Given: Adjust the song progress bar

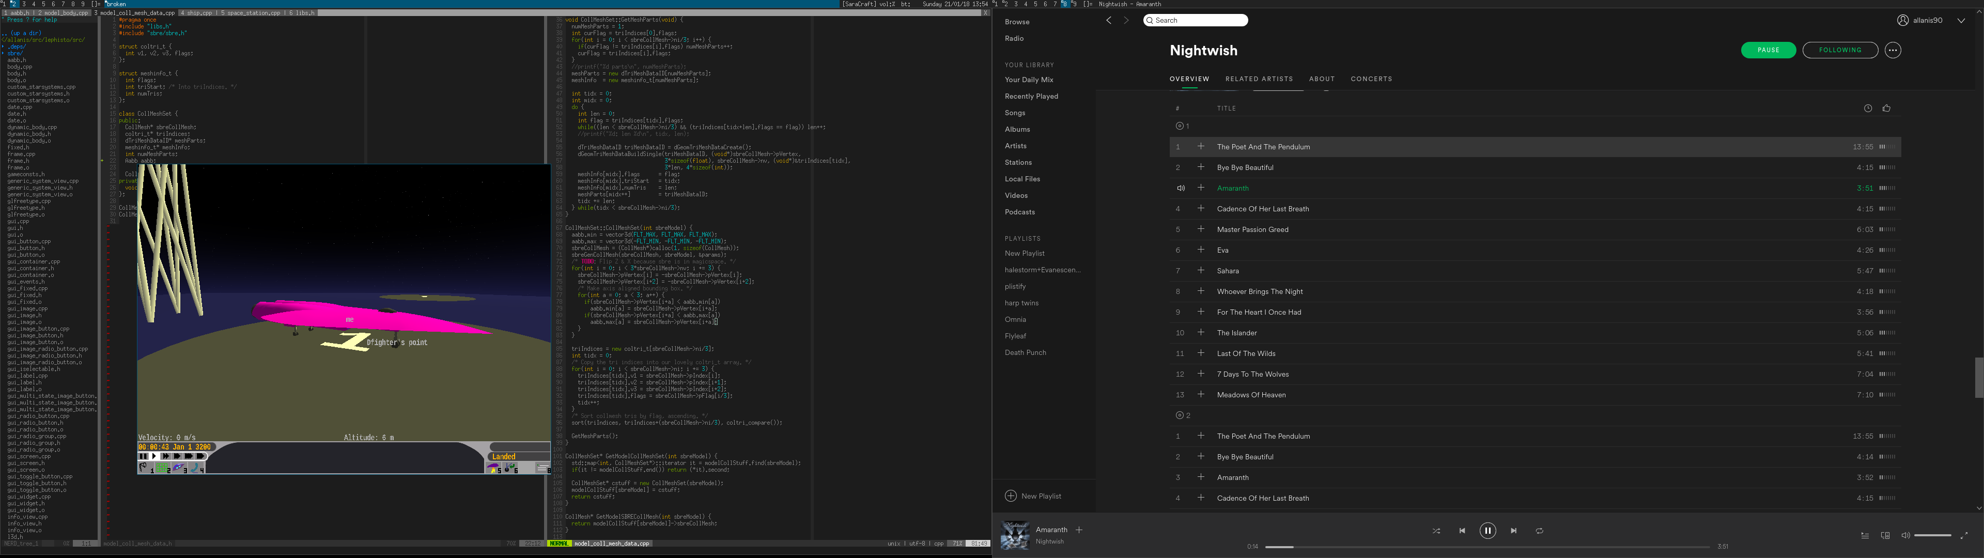Looking at the screenshot, I should pyautogui.click(x=1486, y=547).
